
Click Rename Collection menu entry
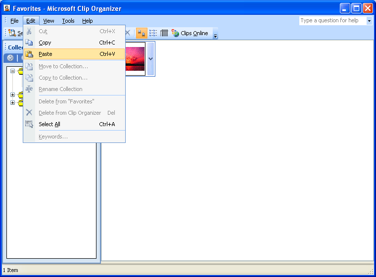point(74,89)
